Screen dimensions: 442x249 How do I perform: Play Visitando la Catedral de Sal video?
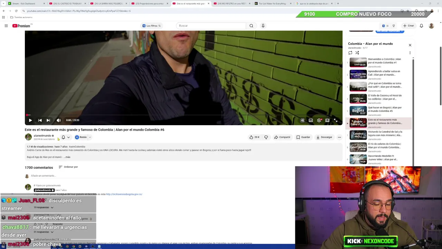(x=379, y=135)
